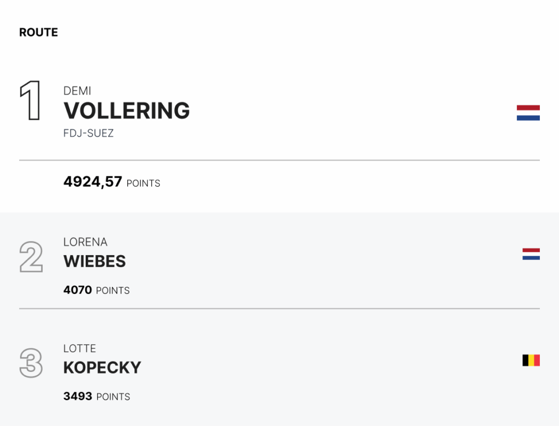This screenshot has width=559, height=426.
Task: Open rider WIEBES's profile name
Action: point(94,261)
